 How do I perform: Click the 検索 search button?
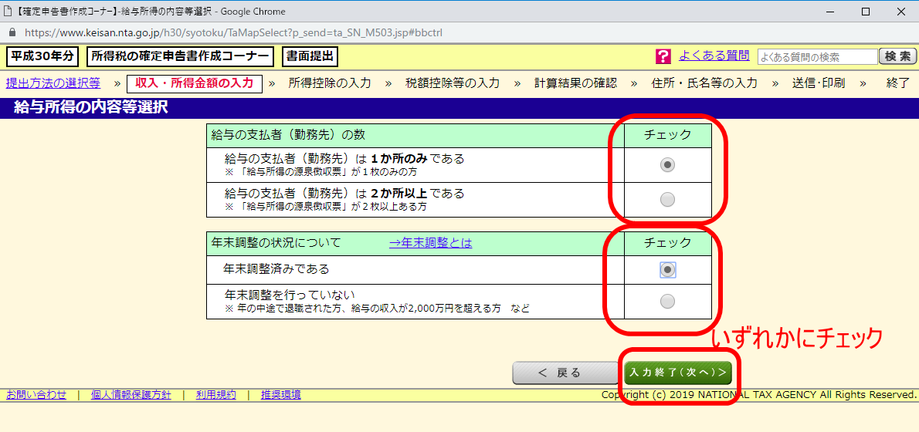(899, 56)
